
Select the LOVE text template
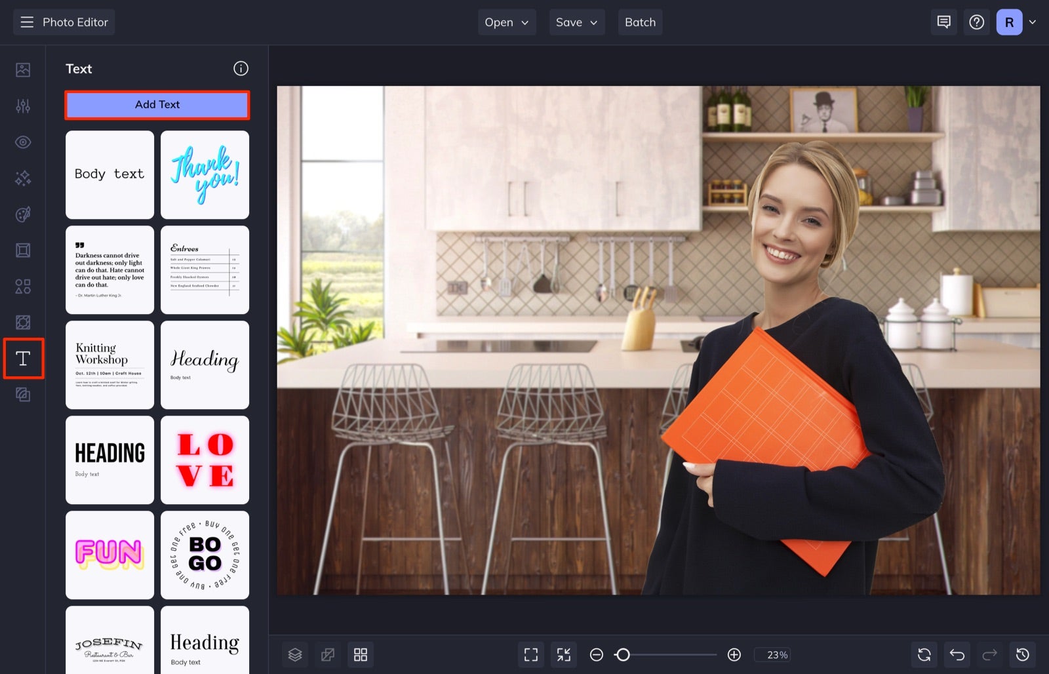click(x=205, y=459)
